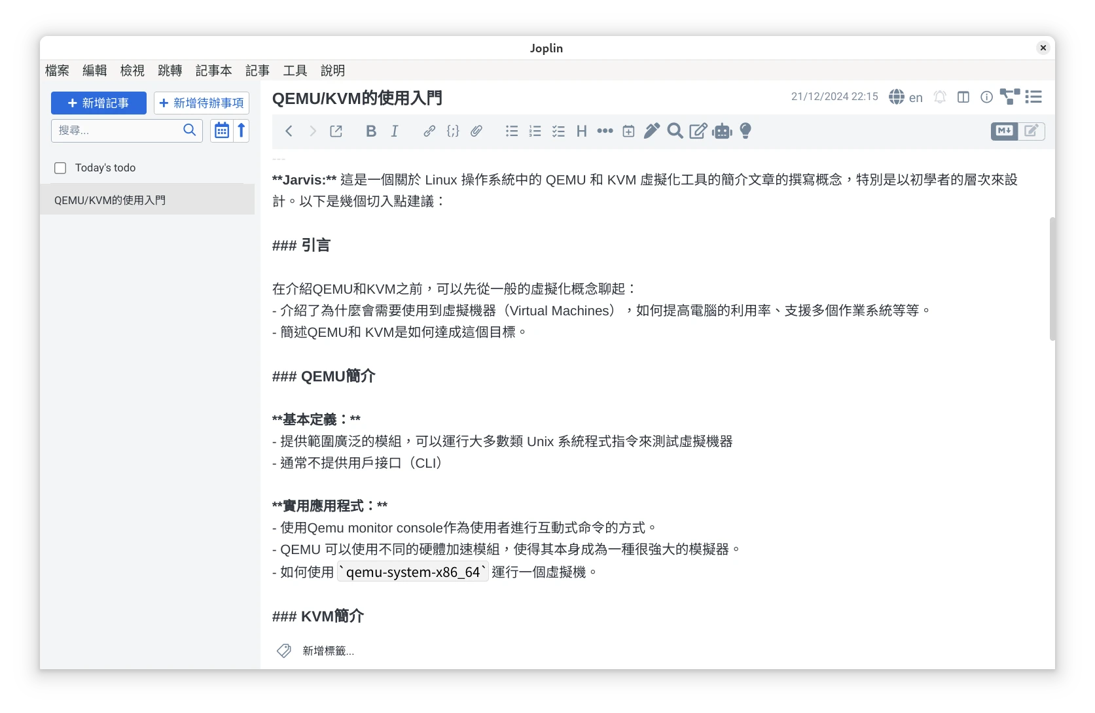Toggle the split editor layout
Image resolution: width=1095 pixels, height=713 pixels.
tap(963, 97)
